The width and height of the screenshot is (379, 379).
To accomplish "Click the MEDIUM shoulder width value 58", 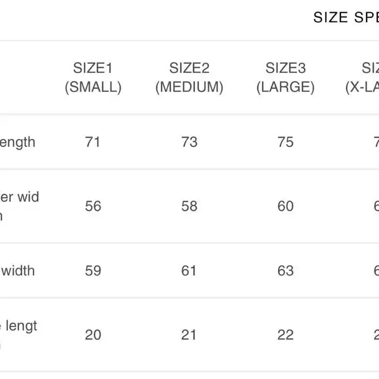I will pos(189,206).
